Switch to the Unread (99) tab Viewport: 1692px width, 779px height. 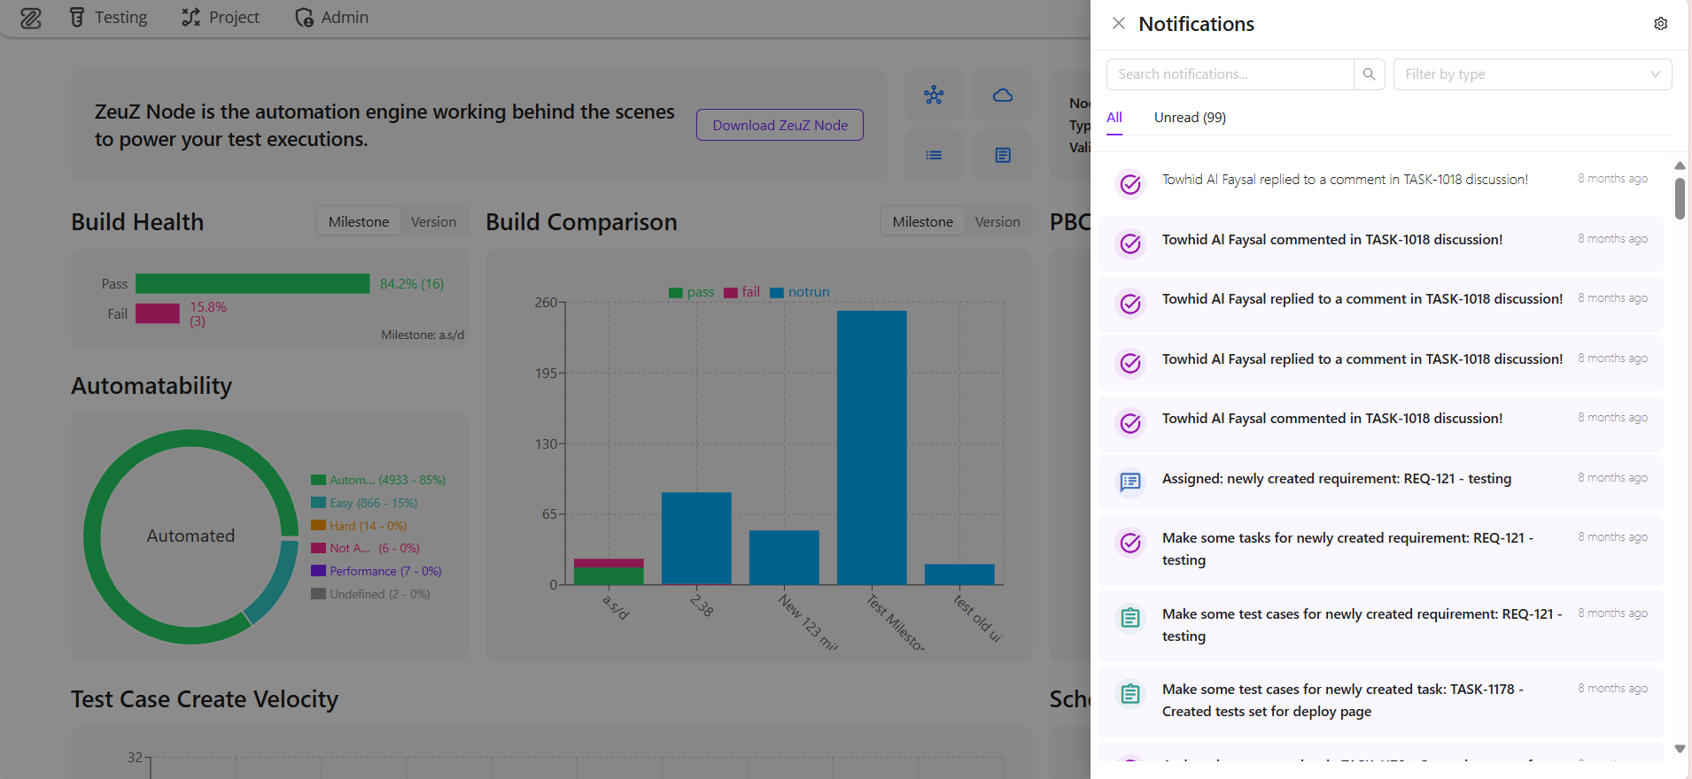click(1190, 118)
